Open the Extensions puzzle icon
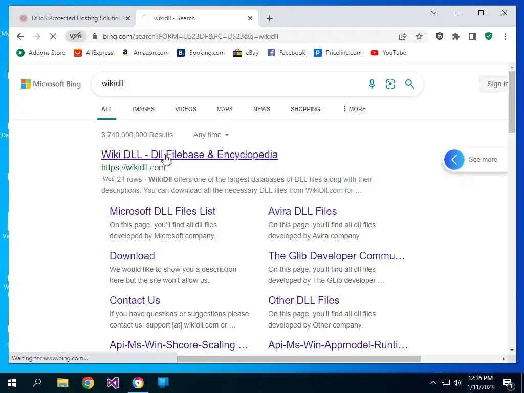The width and height of the screenshot is (524, 393). 456,36
